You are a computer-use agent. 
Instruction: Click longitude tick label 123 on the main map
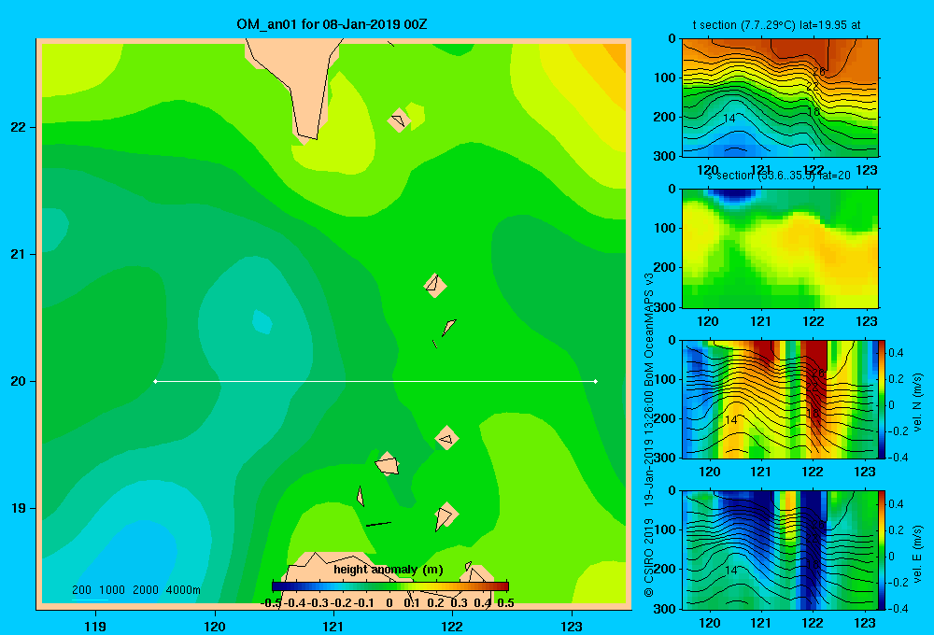tap(572, 626)
